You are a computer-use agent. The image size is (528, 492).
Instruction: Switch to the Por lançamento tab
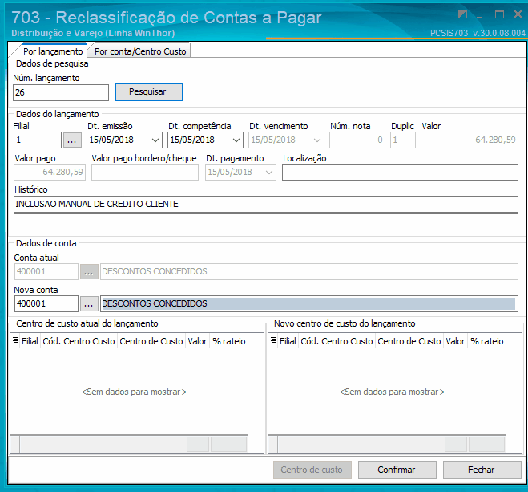53,51
